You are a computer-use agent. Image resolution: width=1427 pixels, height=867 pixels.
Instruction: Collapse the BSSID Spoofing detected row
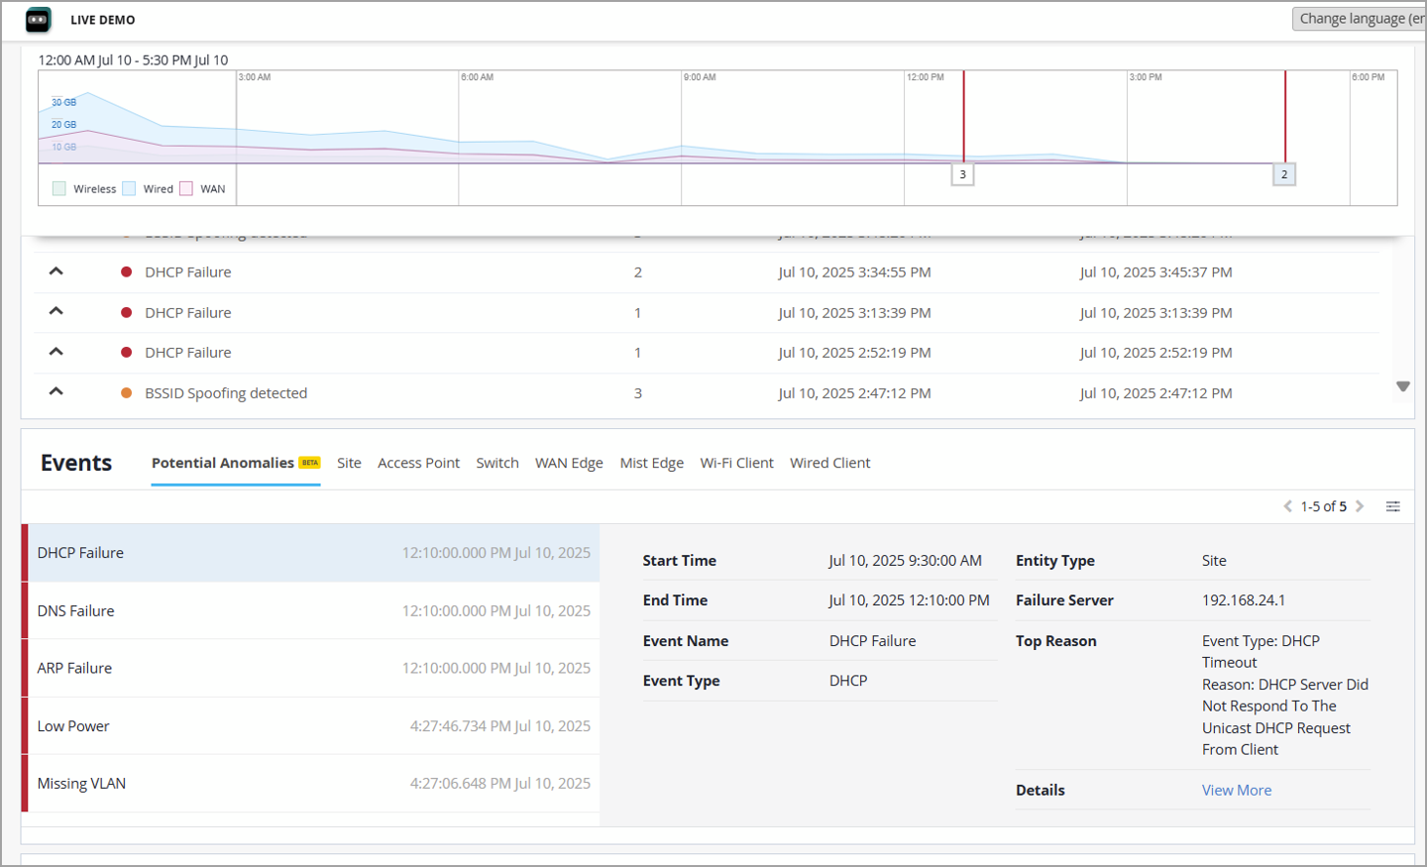point(56,392)
